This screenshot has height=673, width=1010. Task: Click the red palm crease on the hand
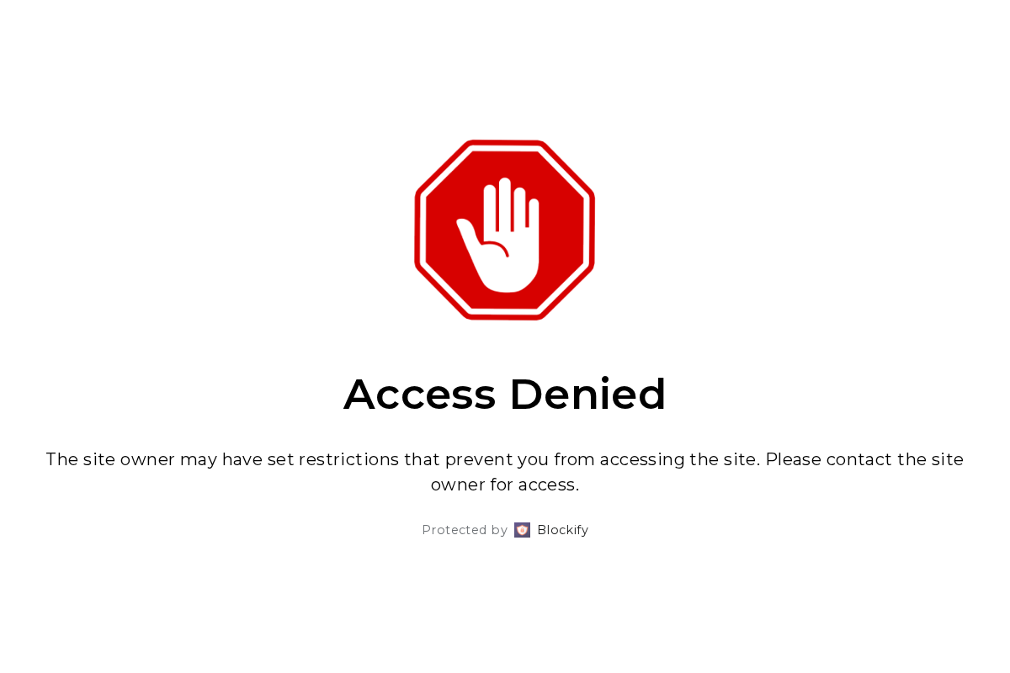coord(497,248)
